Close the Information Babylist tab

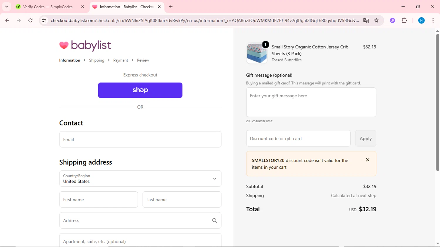[159, 7]
